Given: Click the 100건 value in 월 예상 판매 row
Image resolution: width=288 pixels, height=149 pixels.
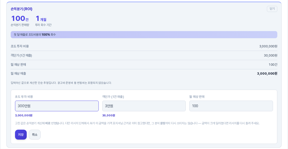Looking at the screenshot, I should pos(273,65).
